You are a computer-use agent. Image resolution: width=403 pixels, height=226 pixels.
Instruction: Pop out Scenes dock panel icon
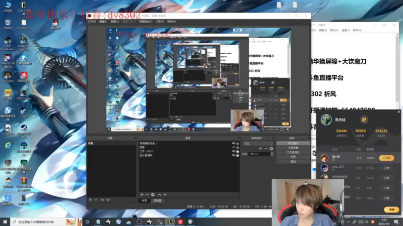pyautogui.click(x=135, y=138)
